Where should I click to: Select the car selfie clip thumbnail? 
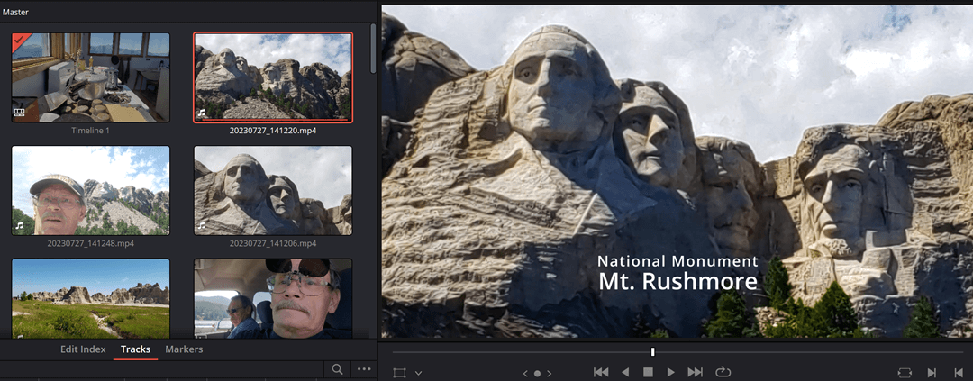[273, 298]
